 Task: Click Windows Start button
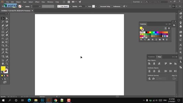click(x=3, y=100)
